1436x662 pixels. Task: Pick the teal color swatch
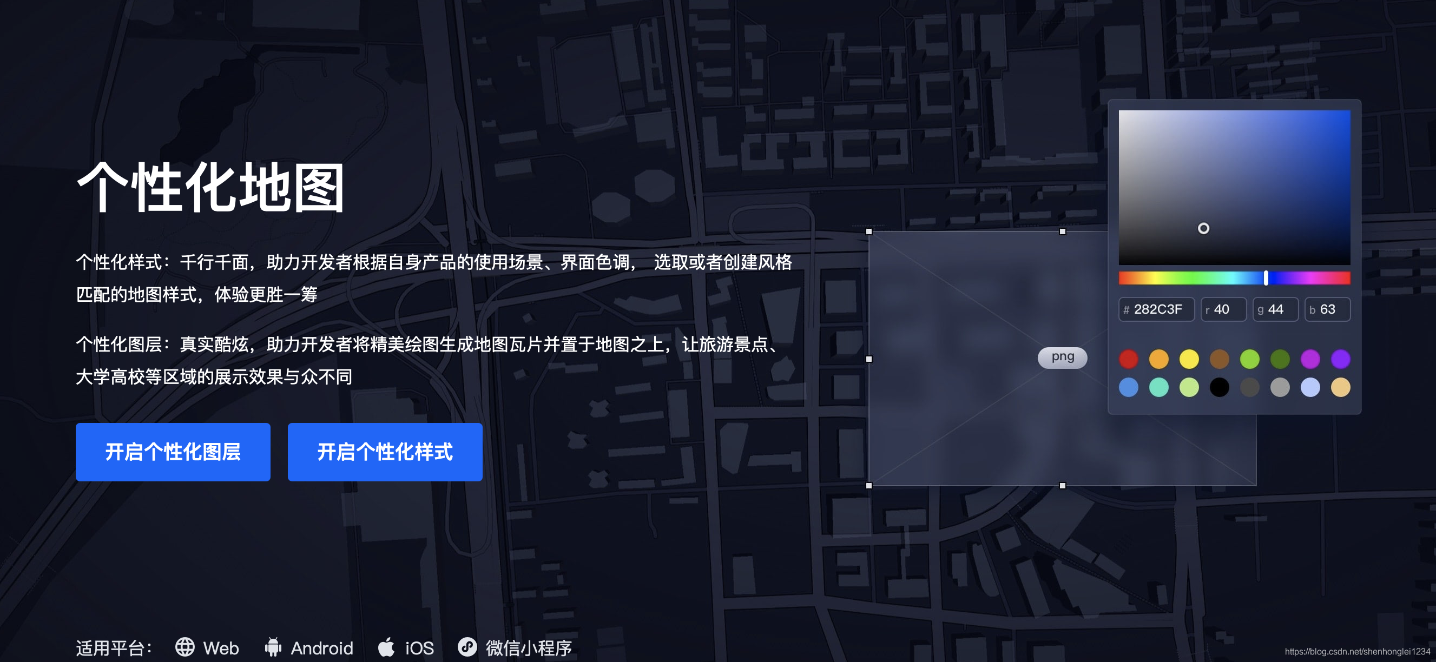click(1158, 387)
